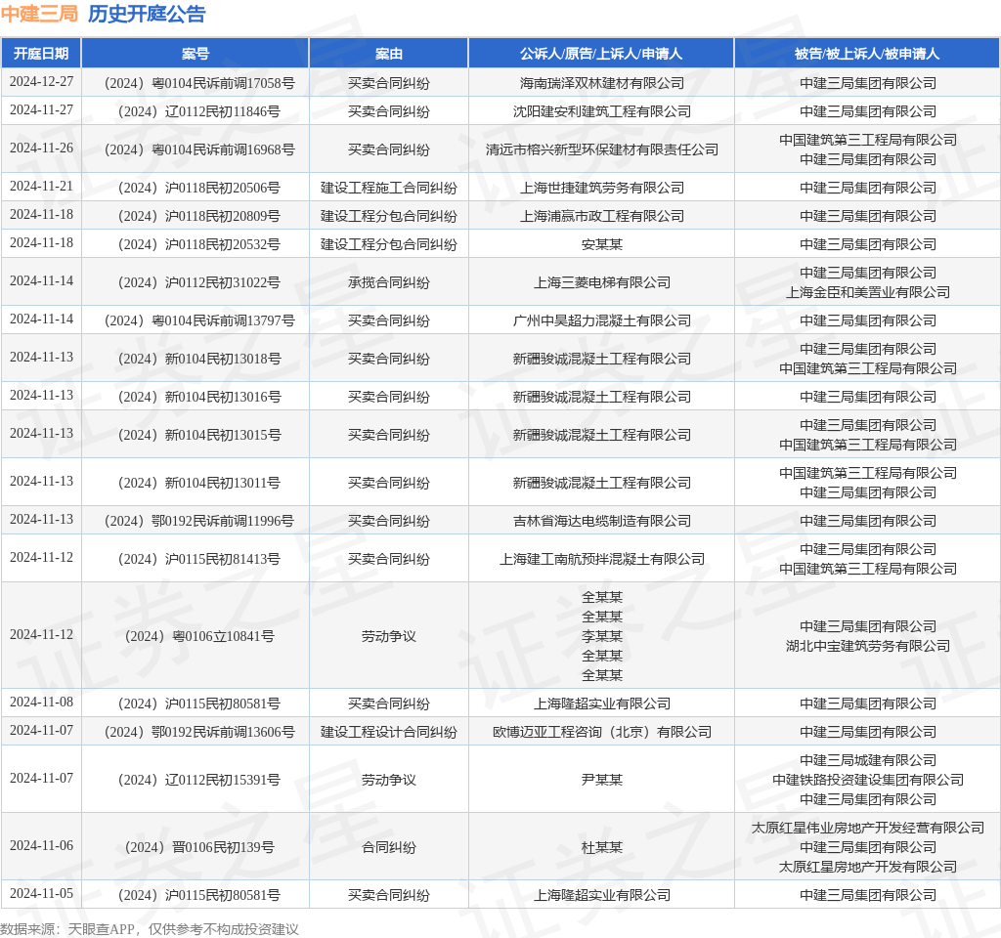1001x938 pixels.
Task: Click the 建设工程设计合同纠纷 cause cell
Action: pyautogui.click(x=389, y=732)
